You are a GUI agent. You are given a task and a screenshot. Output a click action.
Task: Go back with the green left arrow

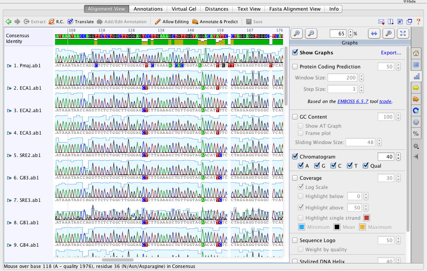tap(8, 22)
